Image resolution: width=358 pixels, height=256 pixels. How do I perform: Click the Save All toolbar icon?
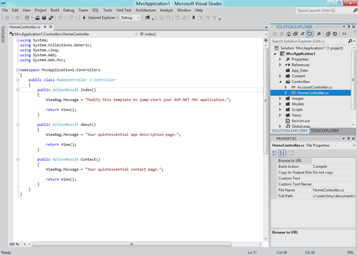pos(51,18)
